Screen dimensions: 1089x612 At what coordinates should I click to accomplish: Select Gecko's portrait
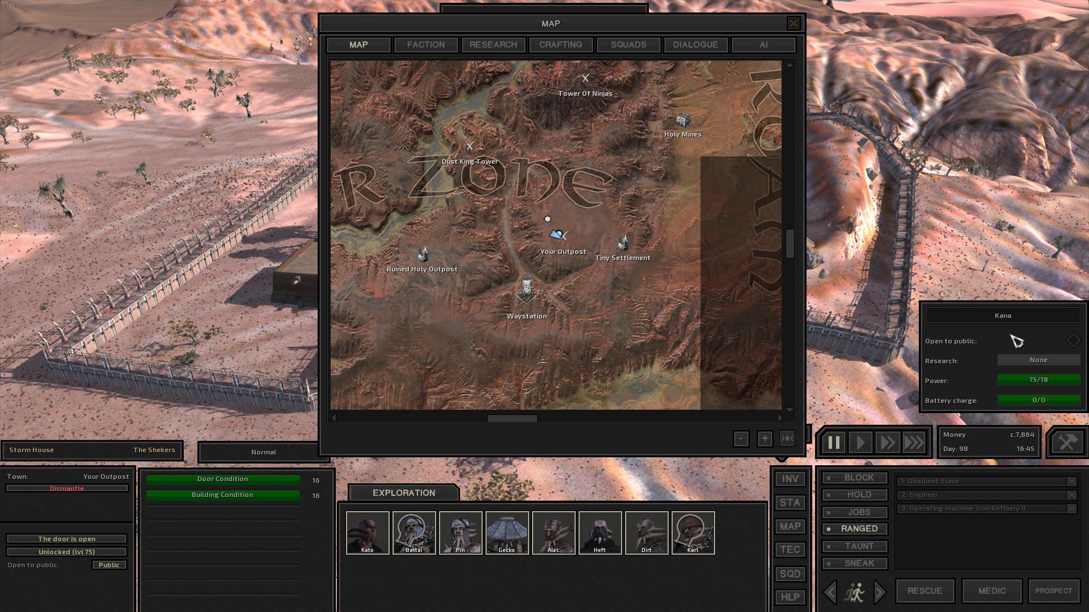[x=507, y=533]
